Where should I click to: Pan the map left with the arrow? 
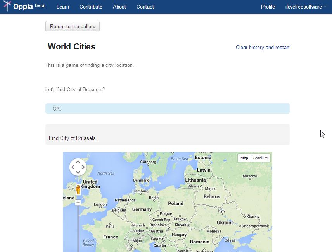(x=73, y=167)
